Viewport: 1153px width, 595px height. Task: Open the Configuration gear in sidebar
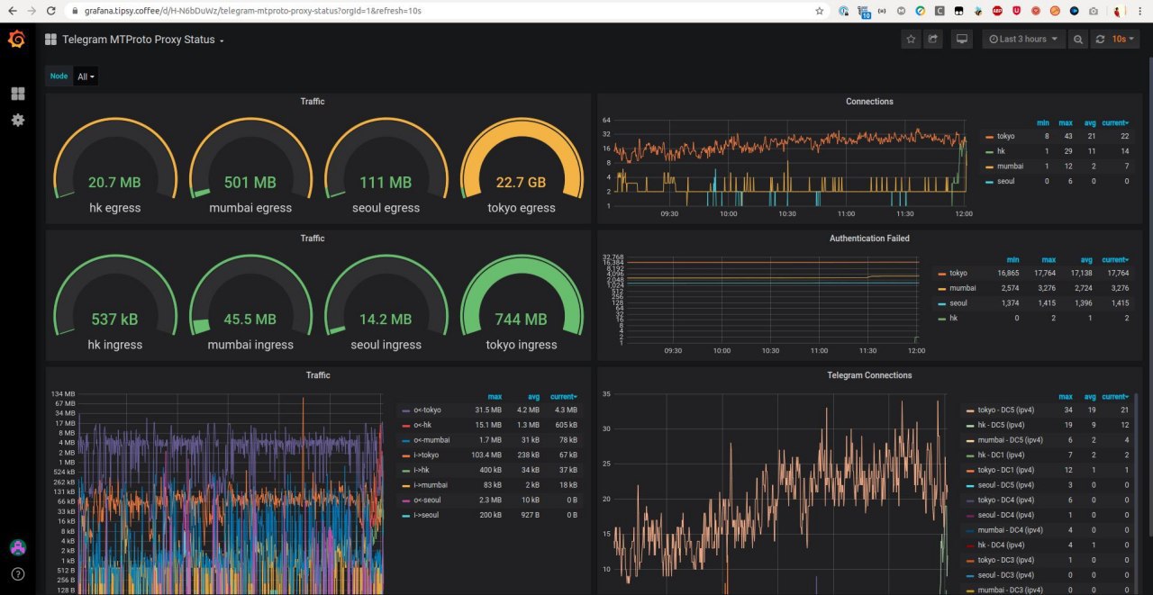tap(17, 120)
